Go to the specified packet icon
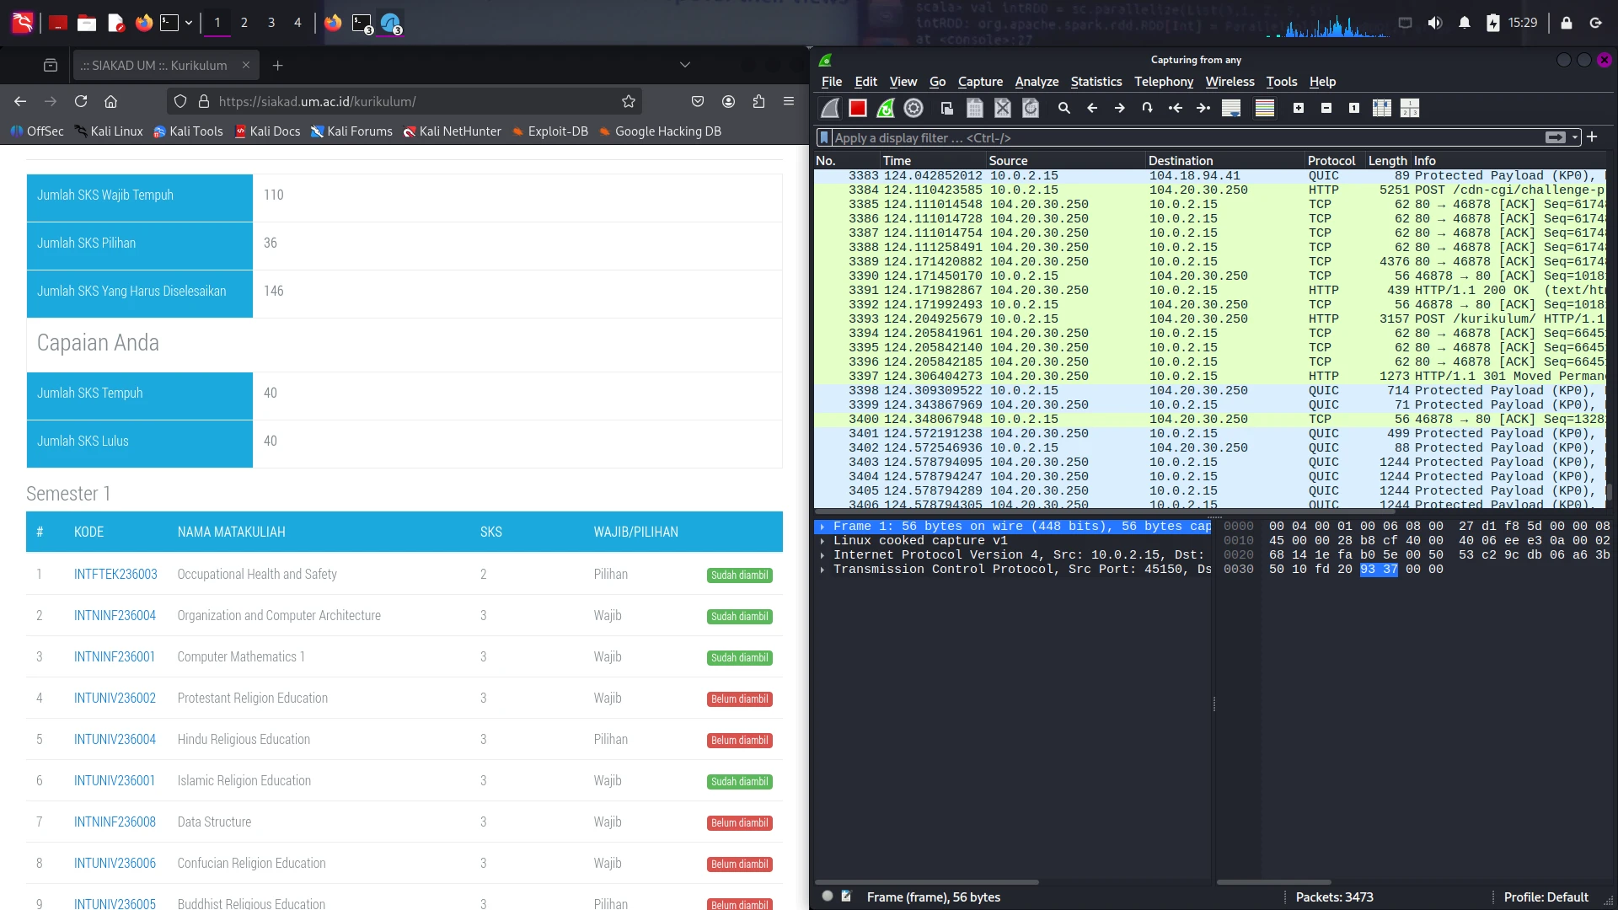1618x910 pixels. 1147,108
